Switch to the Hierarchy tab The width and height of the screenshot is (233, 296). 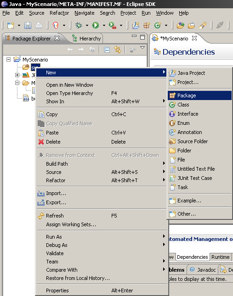coord(87,39)
